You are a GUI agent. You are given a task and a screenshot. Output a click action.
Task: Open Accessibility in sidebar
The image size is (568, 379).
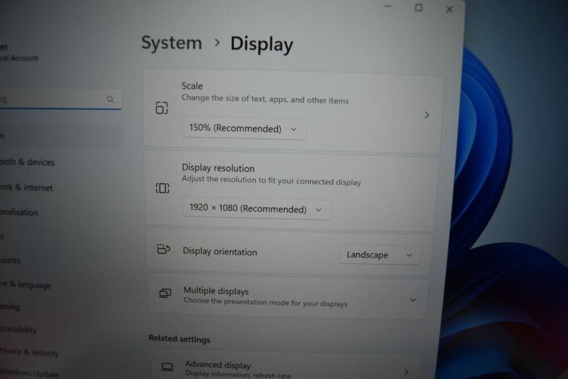click(18, 330)
